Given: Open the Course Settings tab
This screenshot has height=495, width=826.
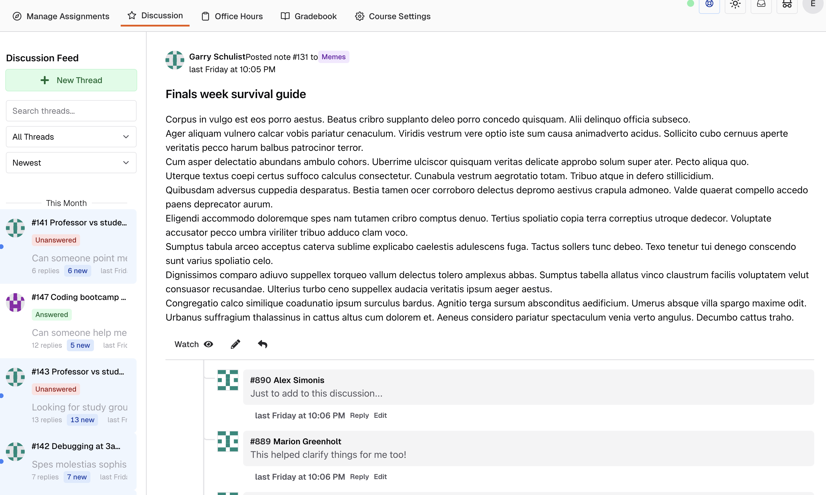Looking at the screenshot, I should [392, 16].
